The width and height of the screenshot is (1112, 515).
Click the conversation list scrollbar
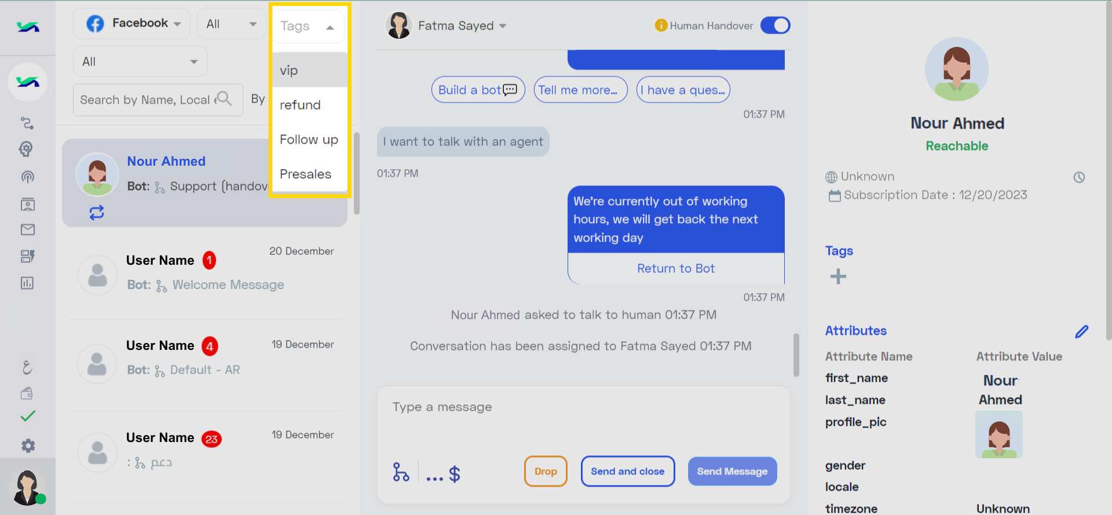(x=357, y=174)
